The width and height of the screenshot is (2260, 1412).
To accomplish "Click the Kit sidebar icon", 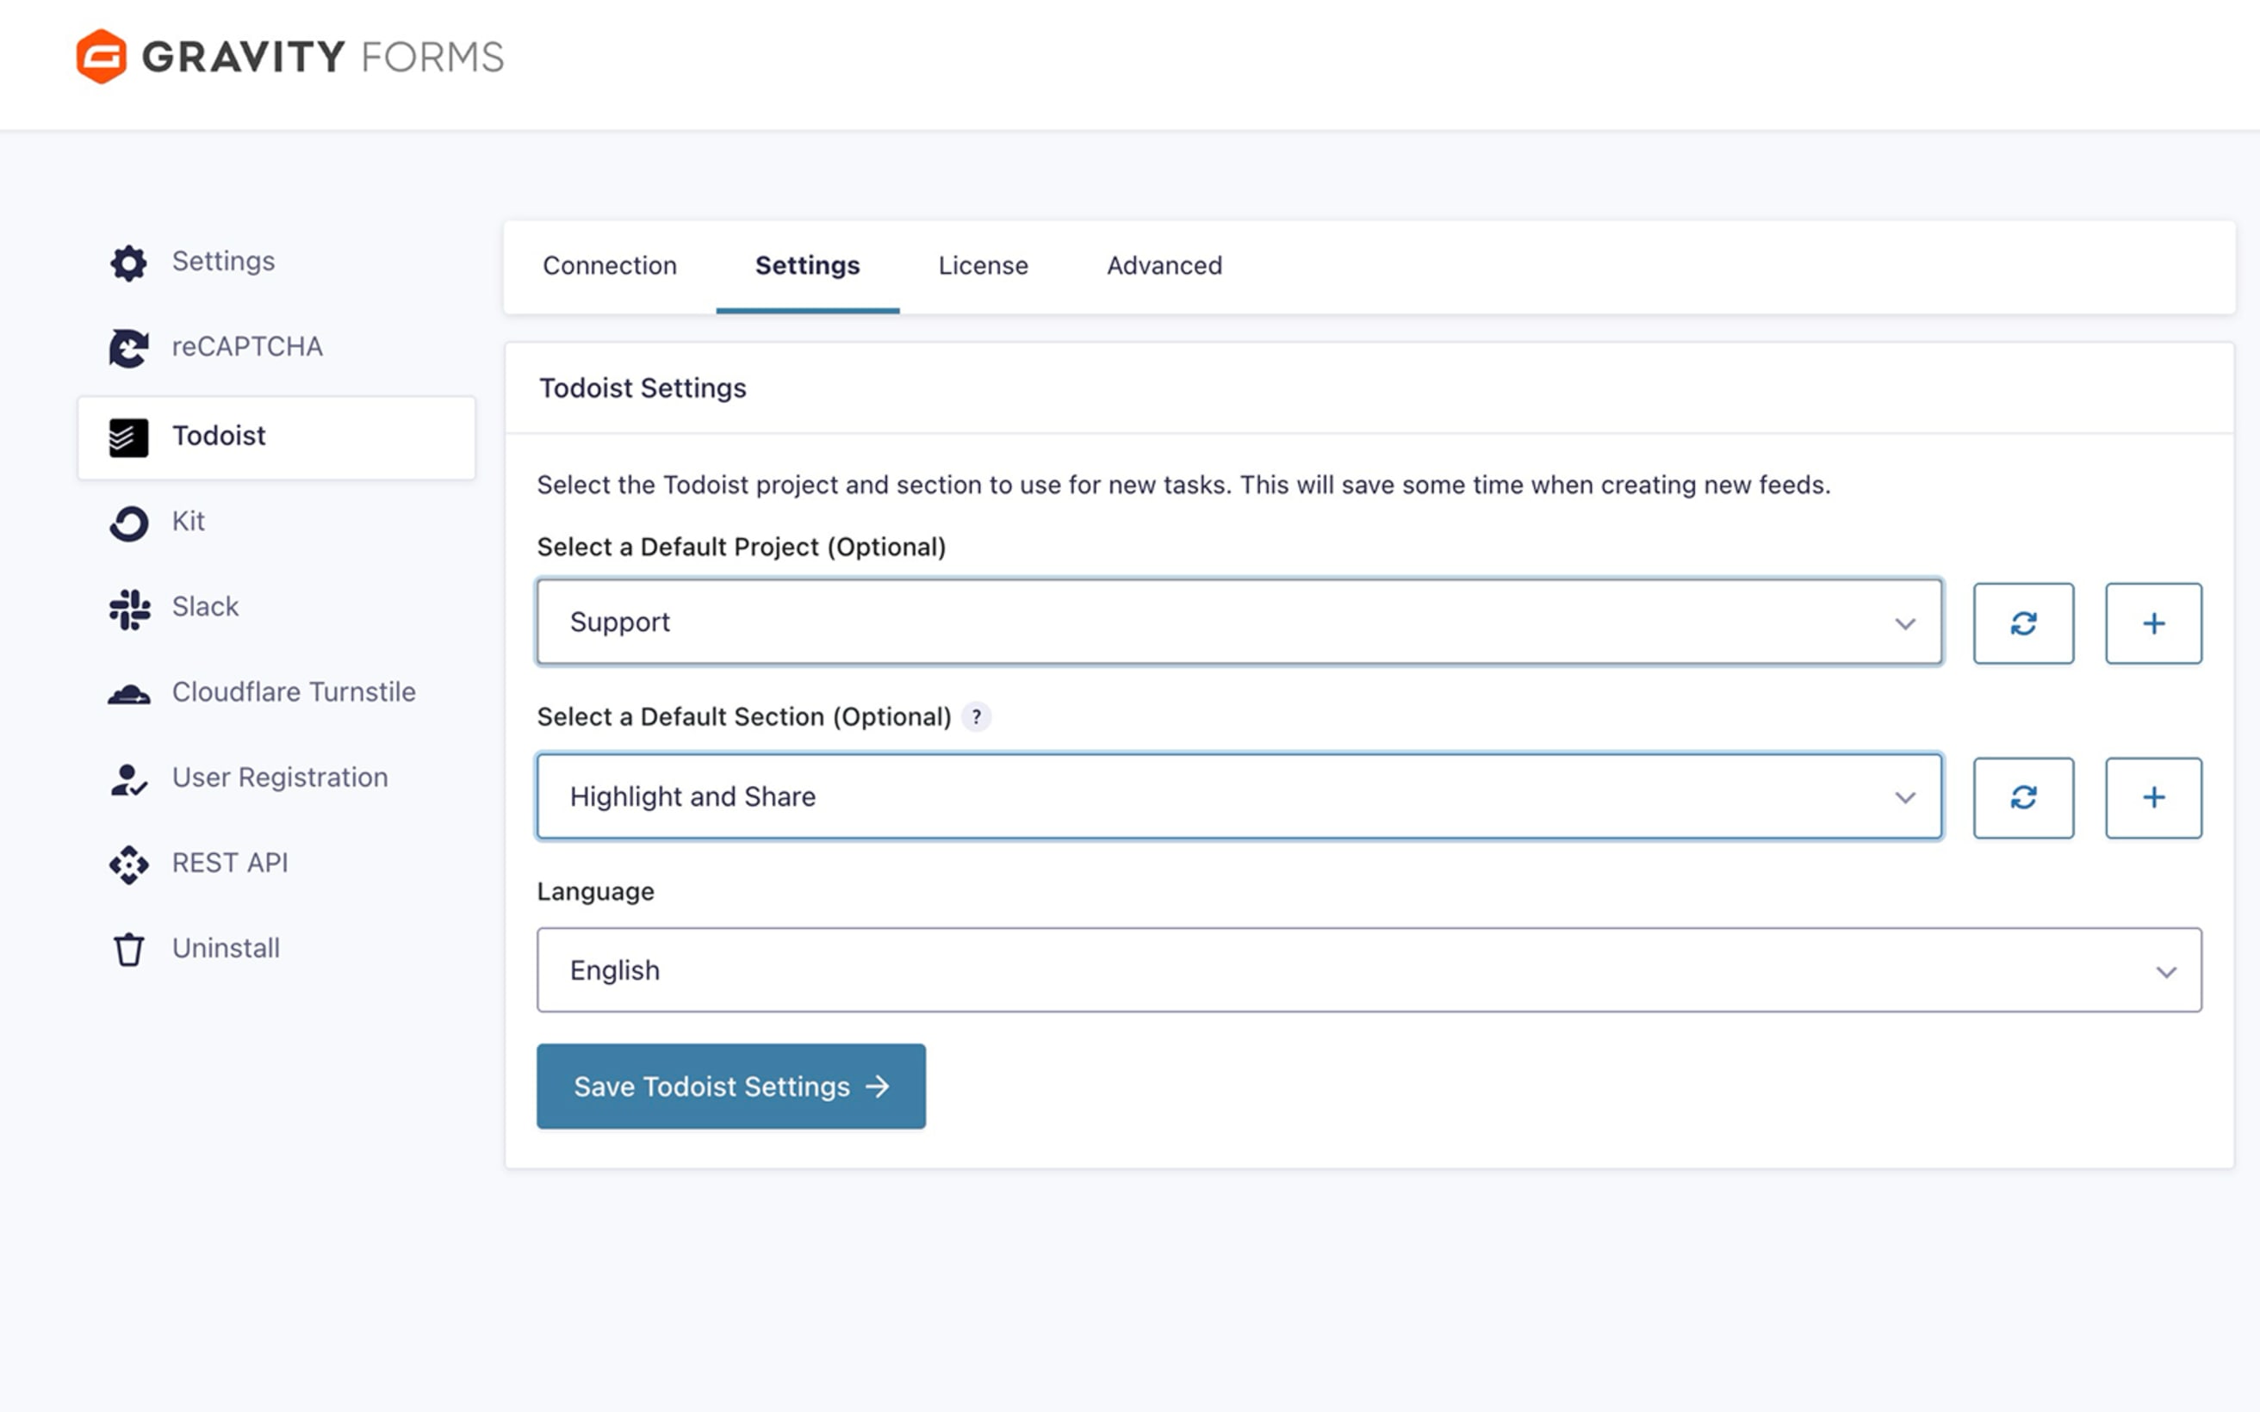I will point(129,523).
